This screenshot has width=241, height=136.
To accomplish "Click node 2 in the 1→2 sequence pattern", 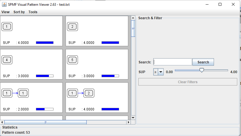I will [x=89, y=93].
